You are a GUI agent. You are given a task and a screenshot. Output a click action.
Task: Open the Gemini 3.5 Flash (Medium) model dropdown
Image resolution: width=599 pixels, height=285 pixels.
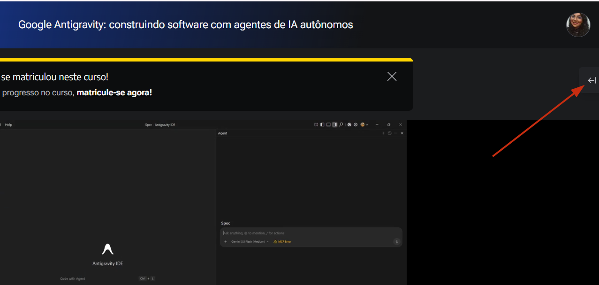tap(250, 242)
